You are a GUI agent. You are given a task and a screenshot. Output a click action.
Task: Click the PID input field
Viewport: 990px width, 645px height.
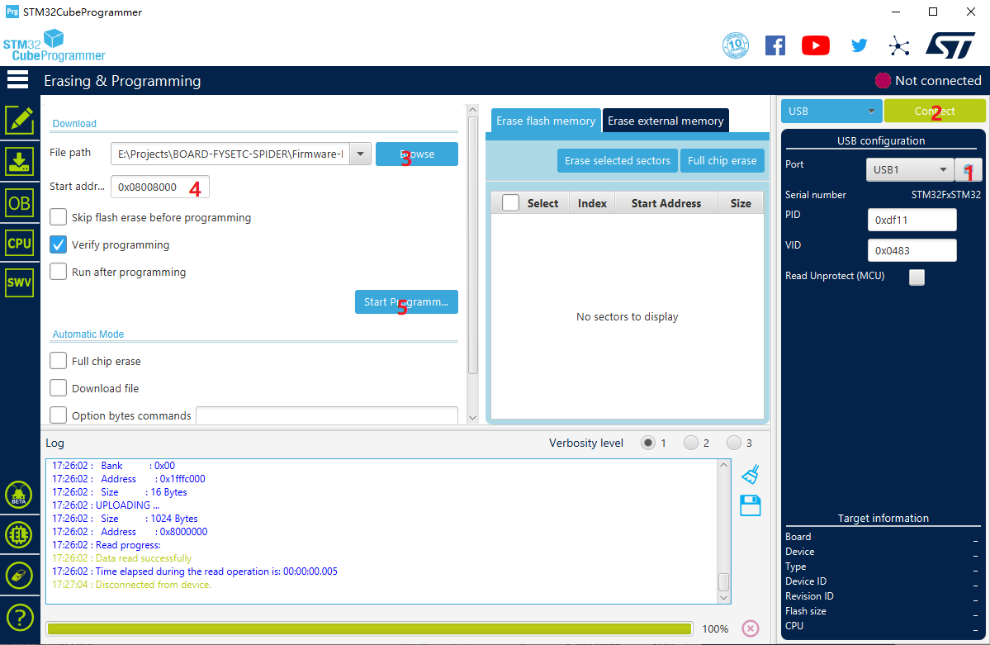912,220
